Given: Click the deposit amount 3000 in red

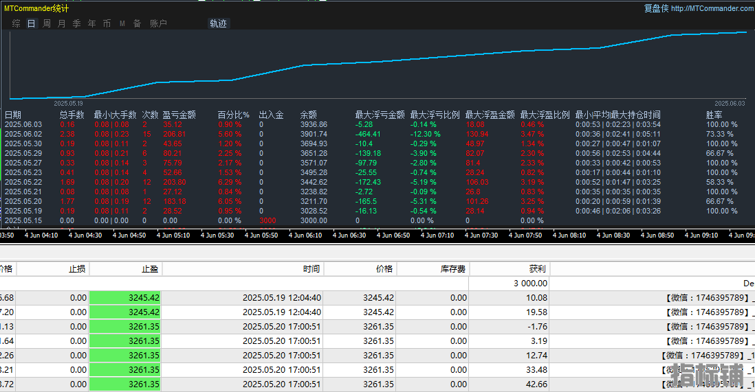Looking at the screenshot, I should pos(267,221).
